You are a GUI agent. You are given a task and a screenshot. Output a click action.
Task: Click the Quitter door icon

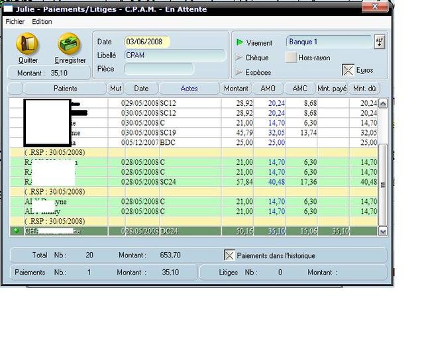28,44
